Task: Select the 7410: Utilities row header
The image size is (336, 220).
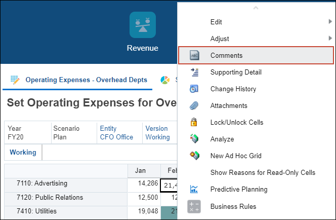Action: click(66, 212)
